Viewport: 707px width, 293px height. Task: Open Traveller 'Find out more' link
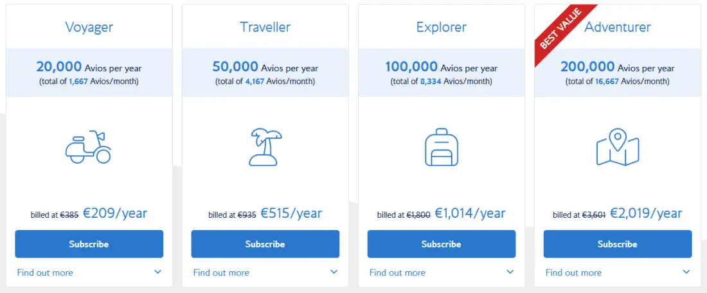[221, 272]
